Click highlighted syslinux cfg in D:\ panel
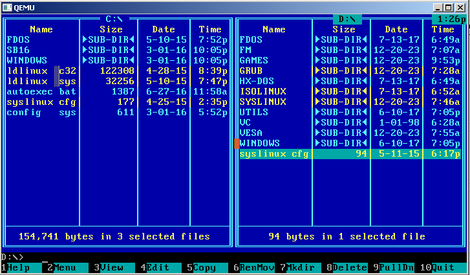This screenshot has height=275, width=470. [350, 154]
